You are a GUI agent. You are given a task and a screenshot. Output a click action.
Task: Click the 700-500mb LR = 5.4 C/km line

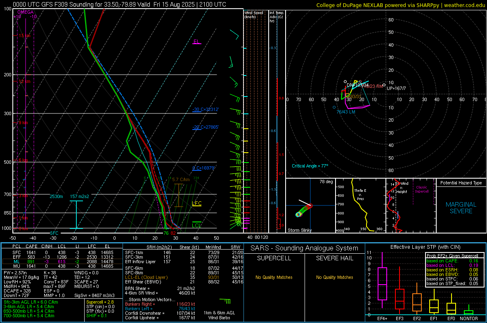click(29, 316)
